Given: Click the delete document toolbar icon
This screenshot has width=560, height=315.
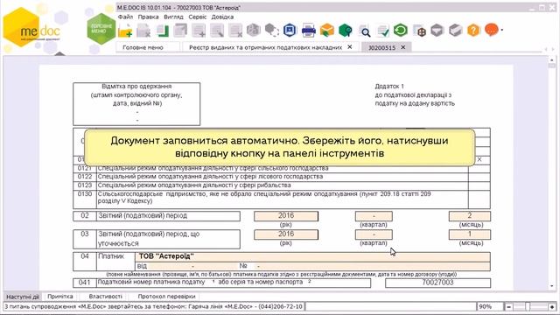Looking at the screenshot, I should pyautogui.click(x=143, y=31).
